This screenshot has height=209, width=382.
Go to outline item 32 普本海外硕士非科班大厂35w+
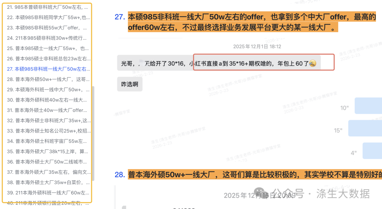49,121
